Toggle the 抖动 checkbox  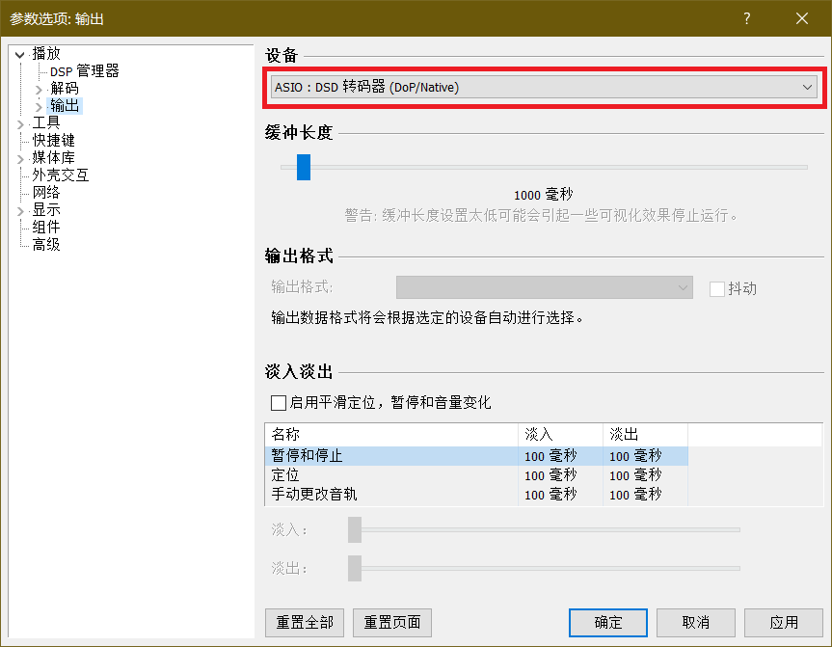click(716, 288)
